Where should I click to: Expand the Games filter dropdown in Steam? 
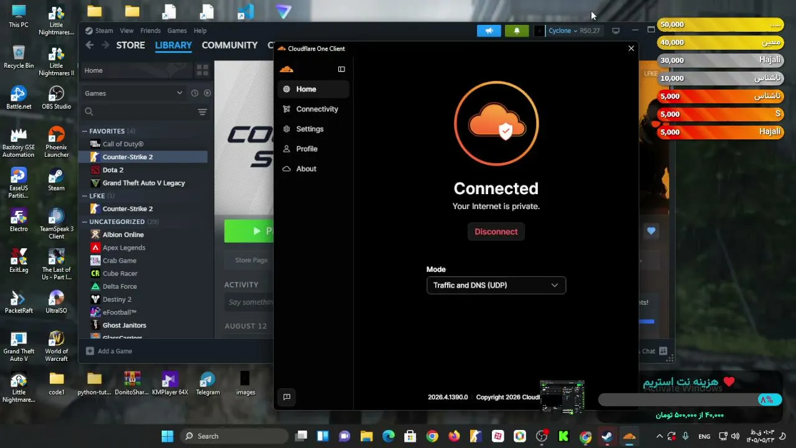(134, 93)
